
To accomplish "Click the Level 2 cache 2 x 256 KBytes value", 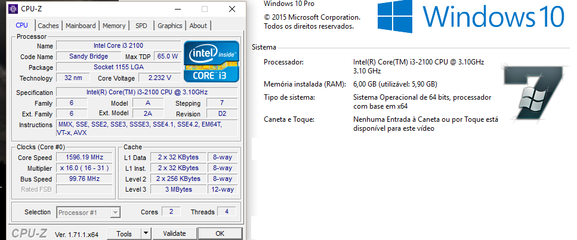I will [178, 179].
